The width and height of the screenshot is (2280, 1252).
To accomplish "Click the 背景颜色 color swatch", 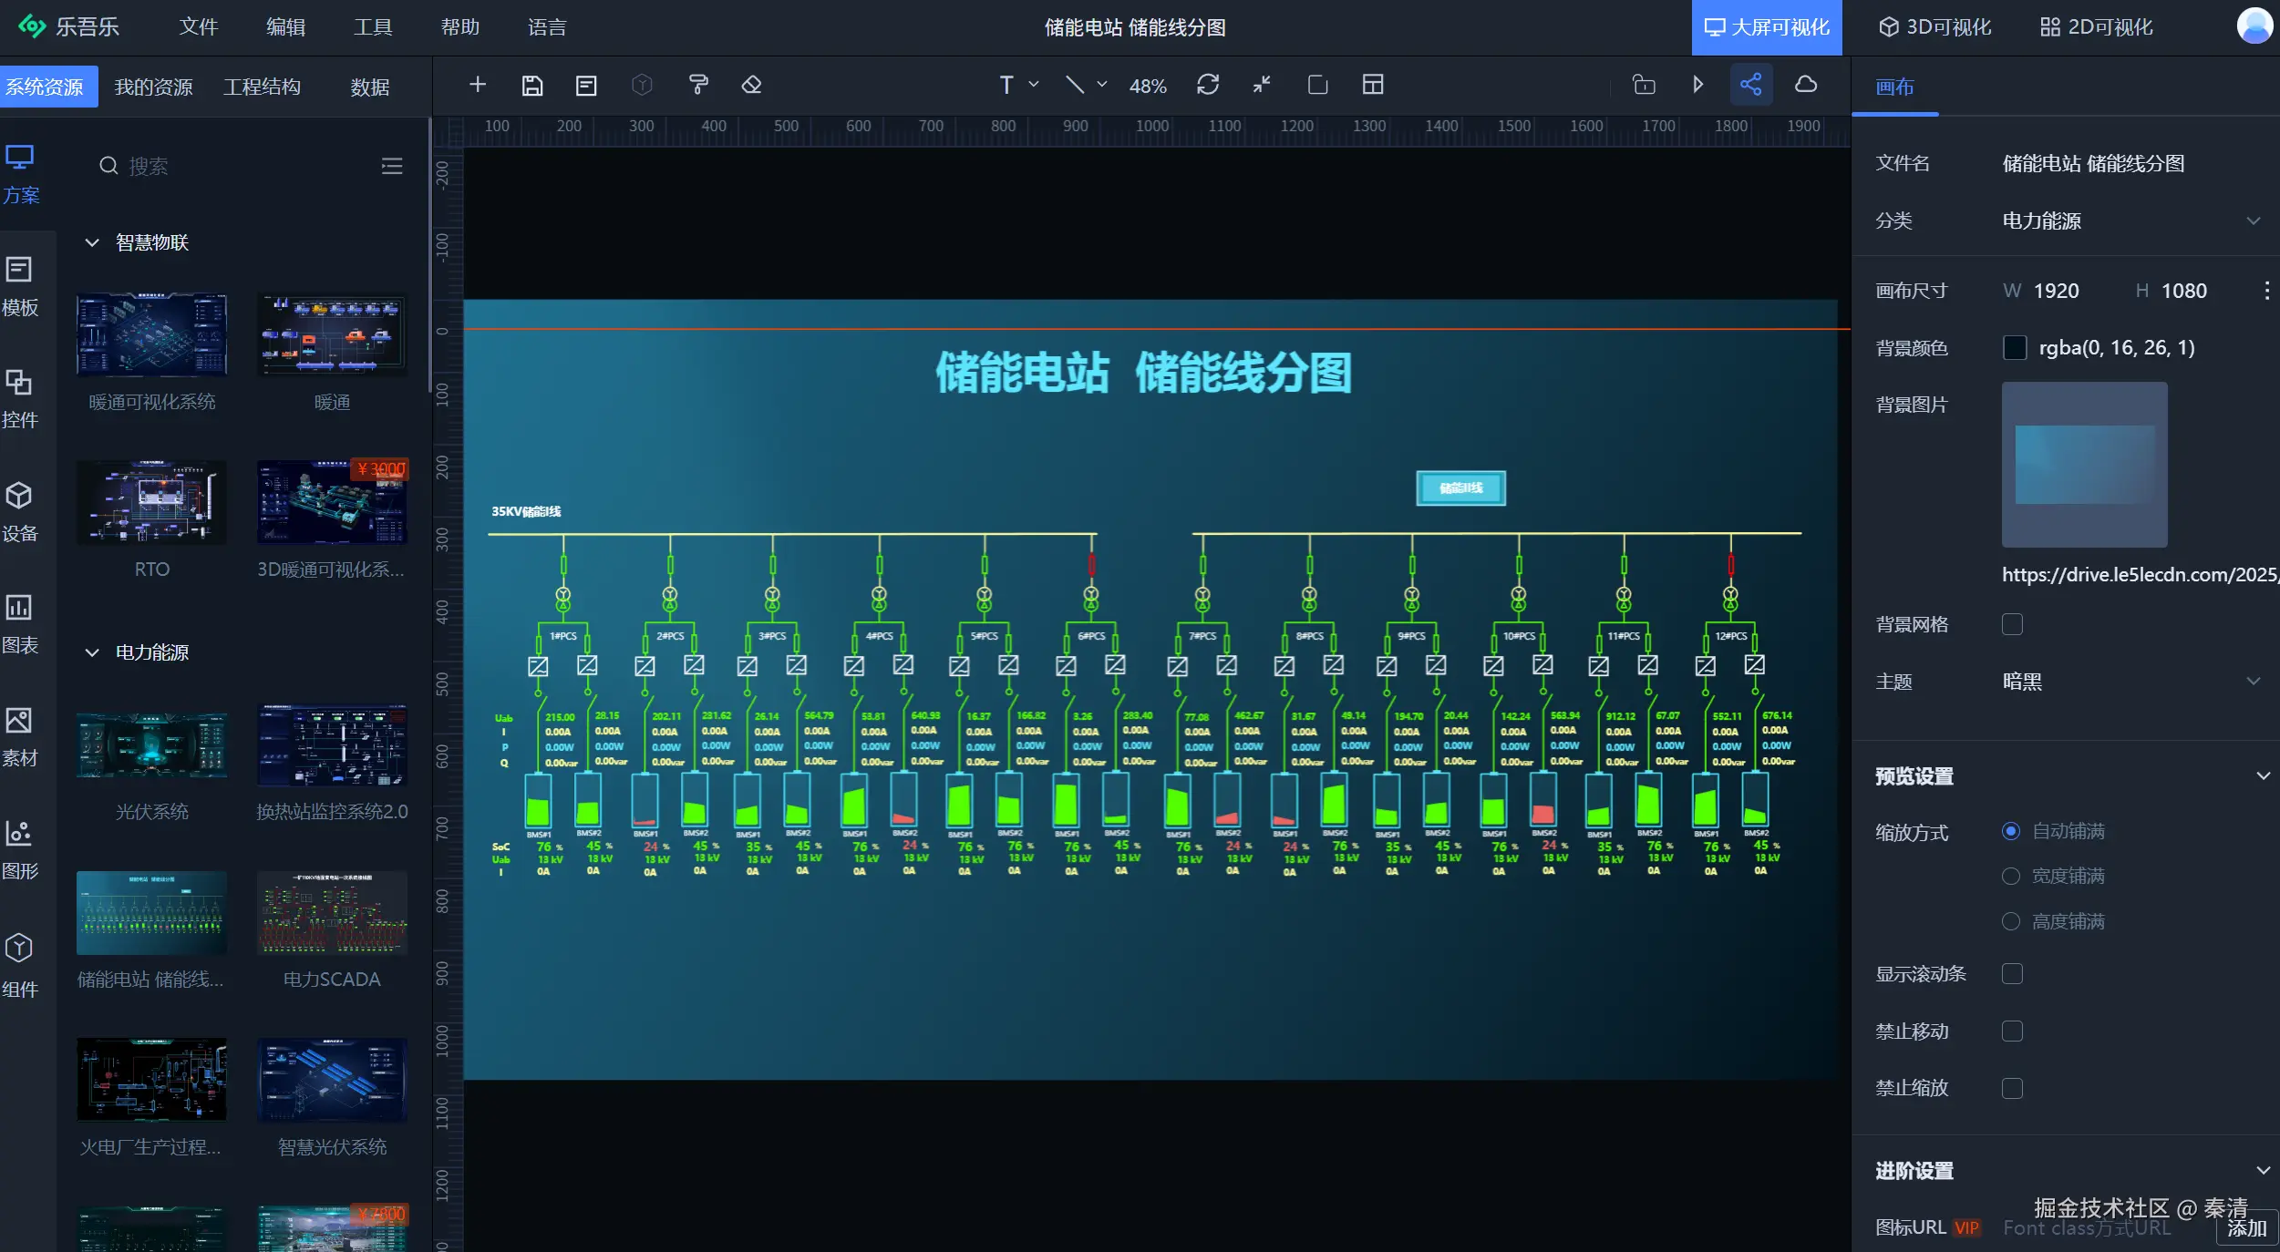I will 2015,348.
